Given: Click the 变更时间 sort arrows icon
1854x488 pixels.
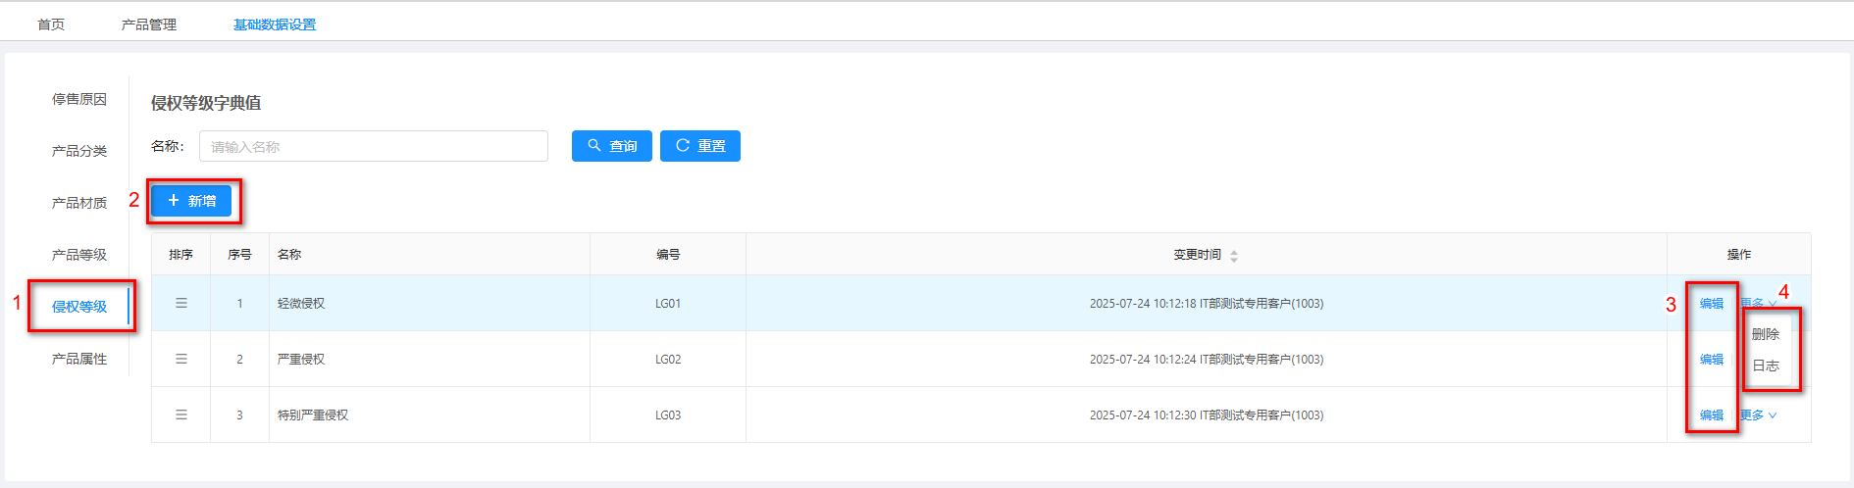Looking at the screenshot, I should pyautogui.click(x=1233, y=256).
